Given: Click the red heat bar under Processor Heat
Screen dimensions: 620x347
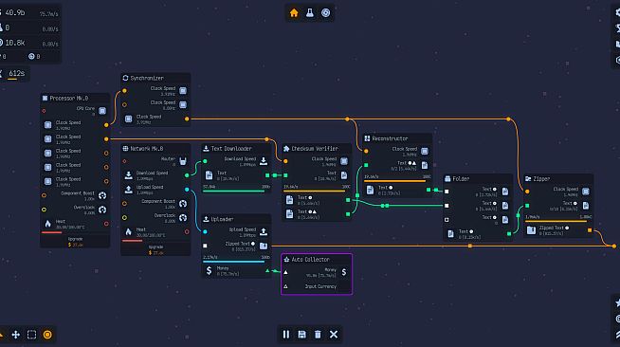Looking at the screenshot, I should 52,232.
